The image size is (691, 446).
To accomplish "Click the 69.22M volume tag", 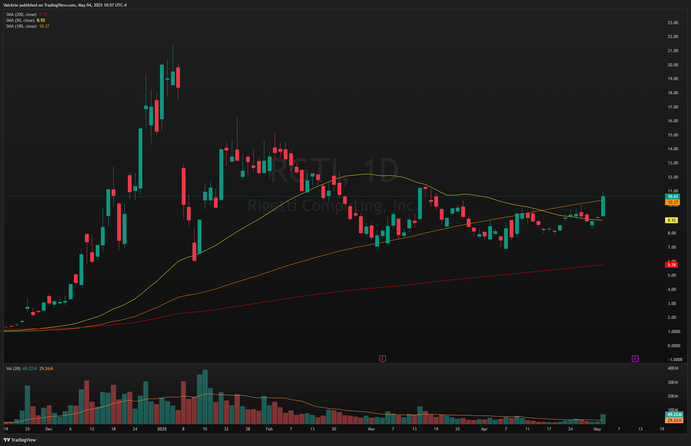I will (x=674, y=415).
